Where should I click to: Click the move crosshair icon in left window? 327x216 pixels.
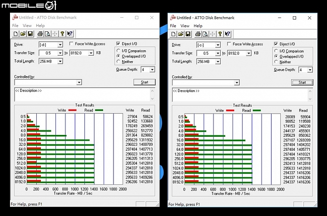pyautogui.click(x=55, y=34)
